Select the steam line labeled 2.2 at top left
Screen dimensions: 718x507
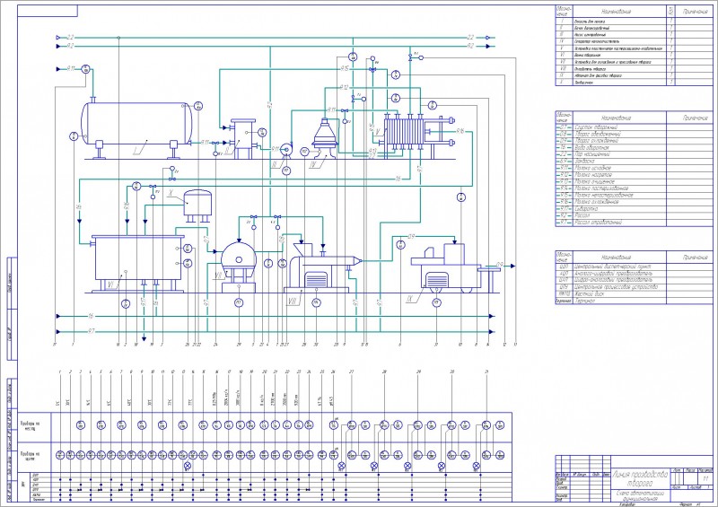coord(70,38)
